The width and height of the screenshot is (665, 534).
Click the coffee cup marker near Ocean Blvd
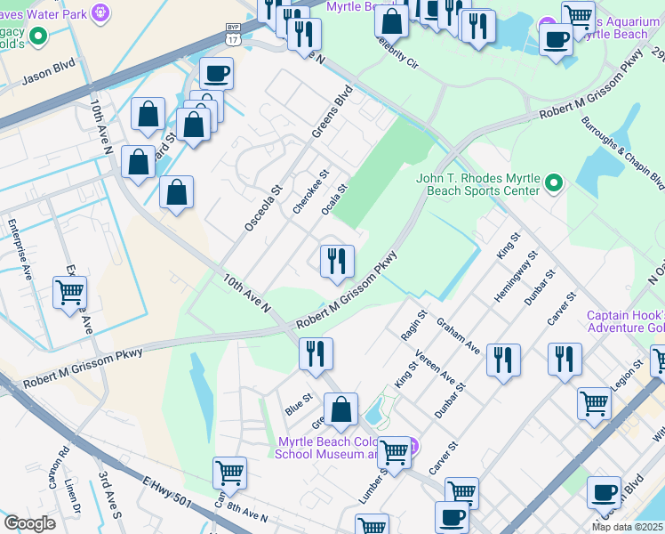[x=604, y=496]
